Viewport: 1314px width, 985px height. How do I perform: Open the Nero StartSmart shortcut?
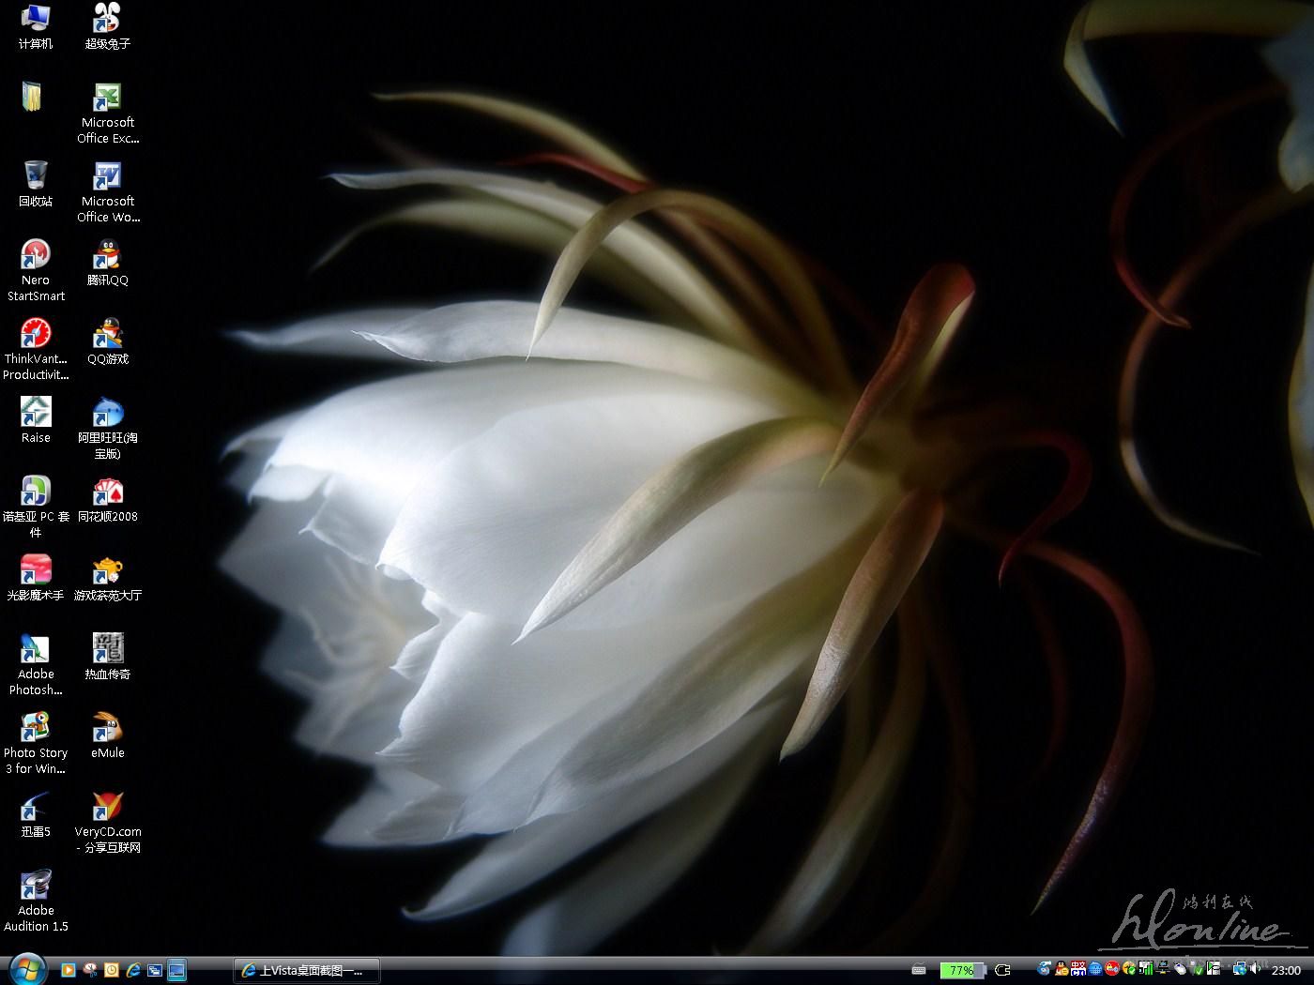click(36, 256)
